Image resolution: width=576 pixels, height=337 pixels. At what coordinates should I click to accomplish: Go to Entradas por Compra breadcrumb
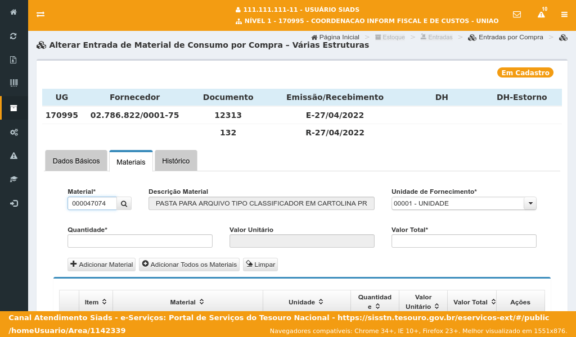(x=506, y=37)
